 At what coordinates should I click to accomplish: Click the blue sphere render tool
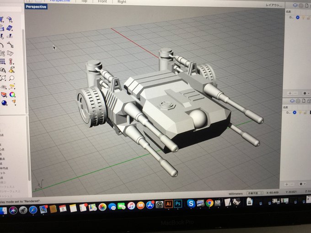pos(4,103)
